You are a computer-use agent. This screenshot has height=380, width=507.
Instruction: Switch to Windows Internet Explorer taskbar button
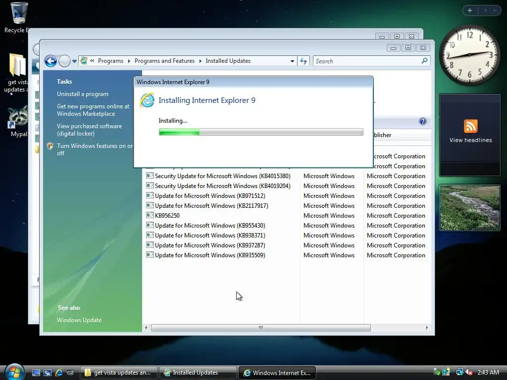(x=277, y=373)
